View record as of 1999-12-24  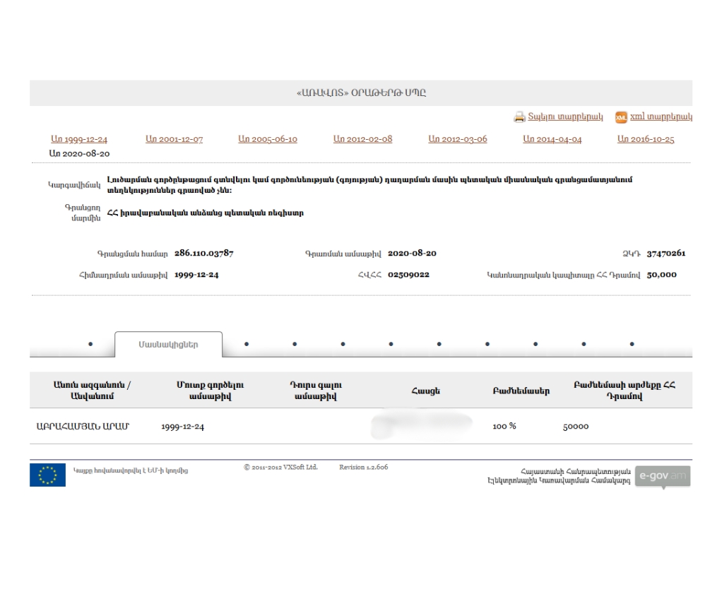point(79,140)
